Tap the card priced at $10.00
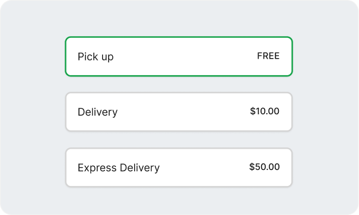The image size is (359, 215). pyautogui.click(x=179, y=112)
